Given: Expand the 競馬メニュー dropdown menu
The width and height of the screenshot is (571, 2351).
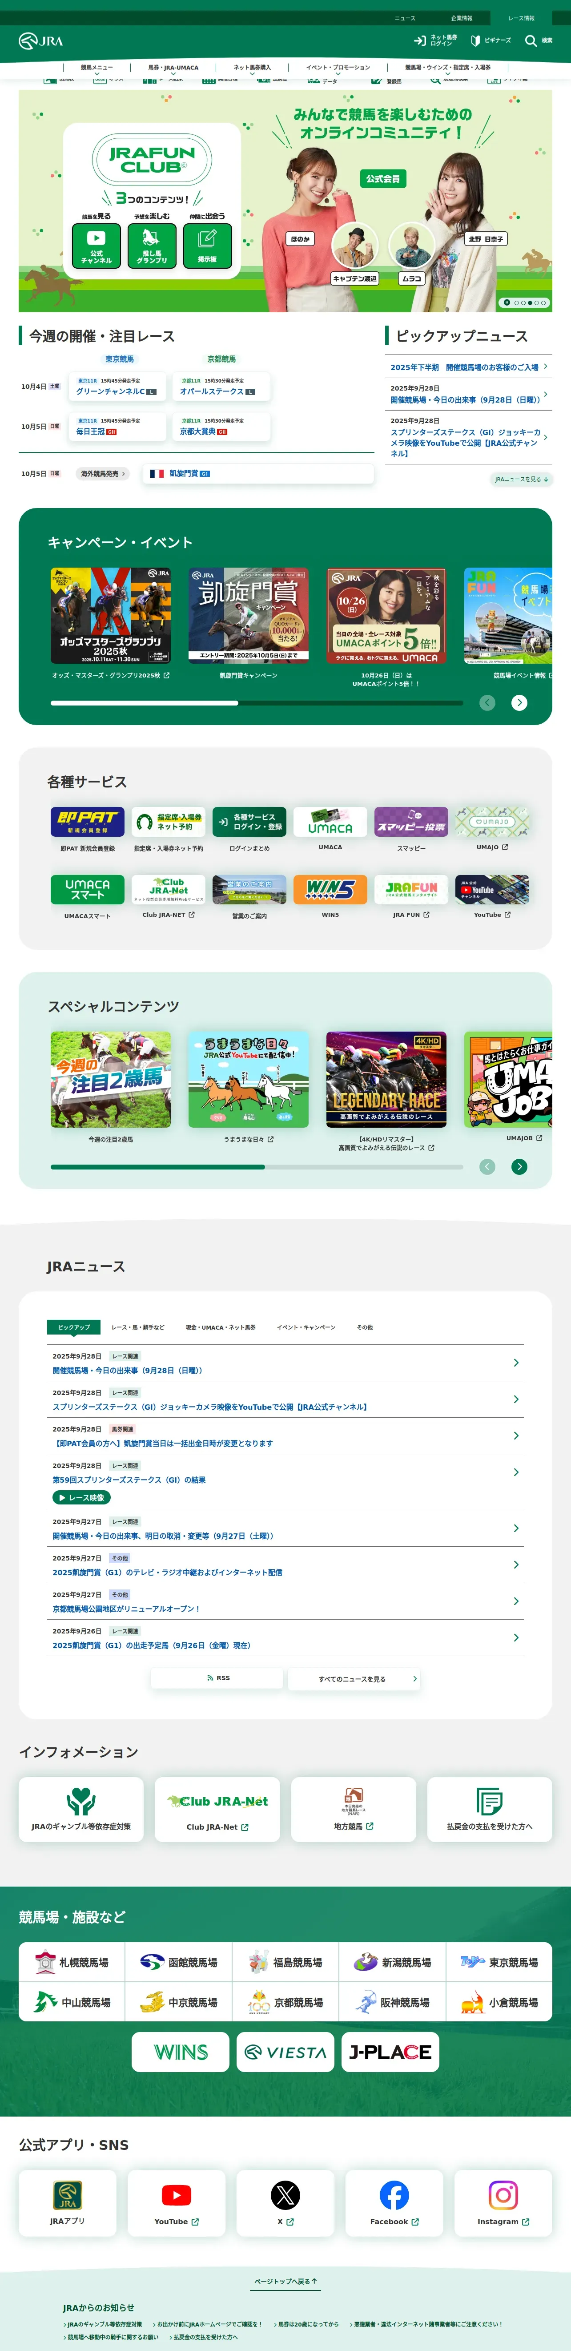Looking at the screenshot, I should [97, 69].
